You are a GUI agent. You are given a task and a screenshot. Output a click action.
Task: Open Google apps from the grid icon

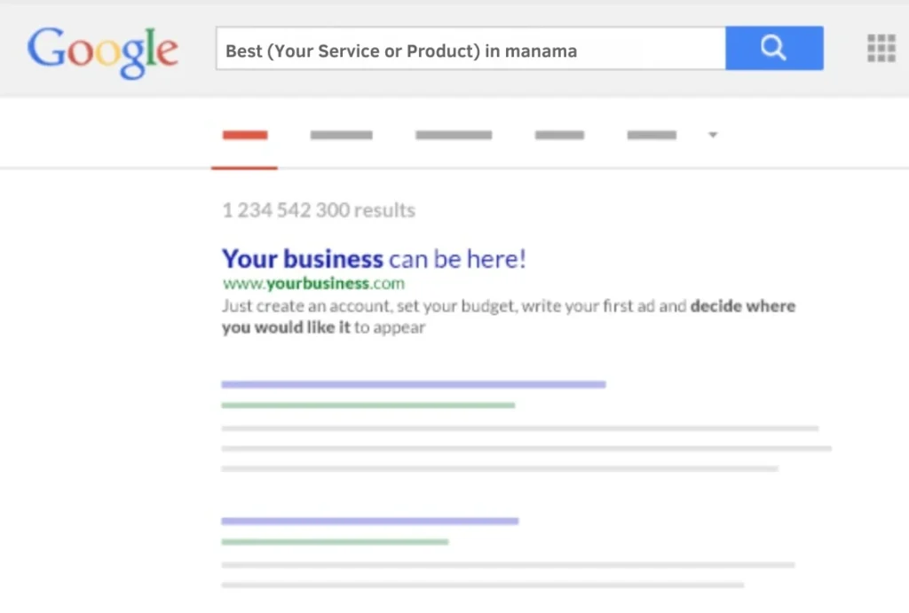click(x=881, y=47)
